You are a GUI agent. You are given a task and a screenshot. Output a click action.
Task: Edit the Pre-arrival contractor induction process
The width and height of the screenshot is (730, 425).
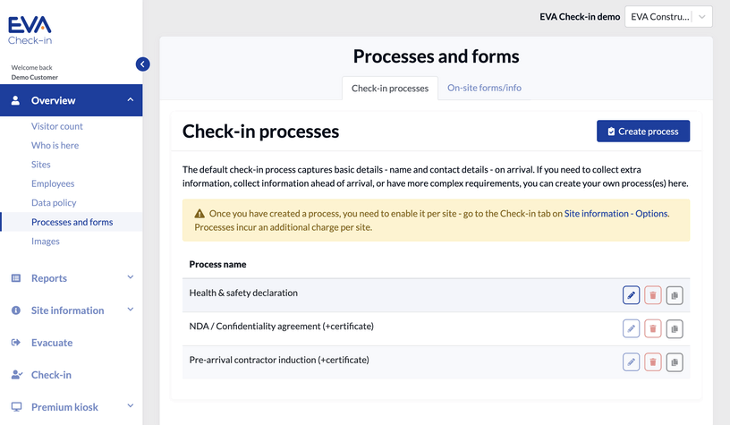[631, 362]
